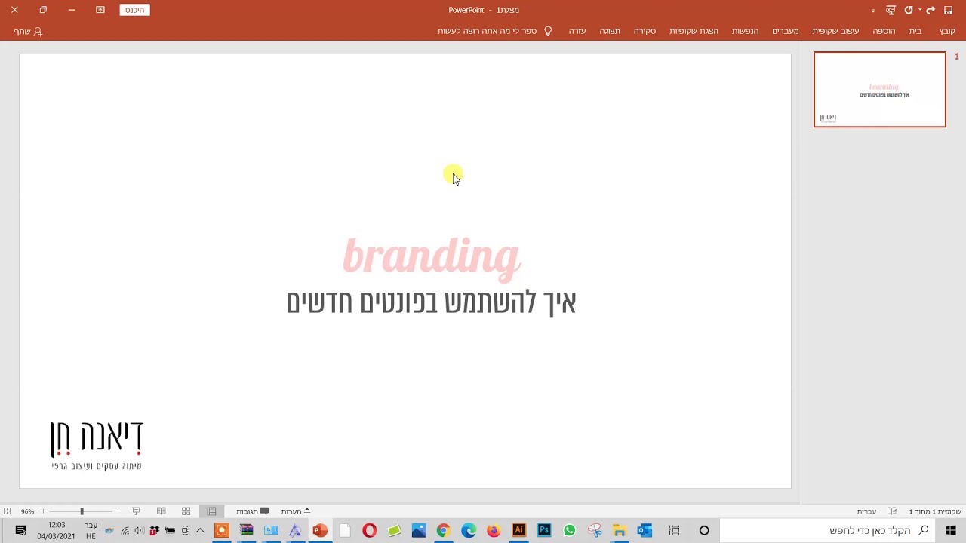Click the דיאנה חן logo on the slide
Screen dimensions: 966x543
97,445
